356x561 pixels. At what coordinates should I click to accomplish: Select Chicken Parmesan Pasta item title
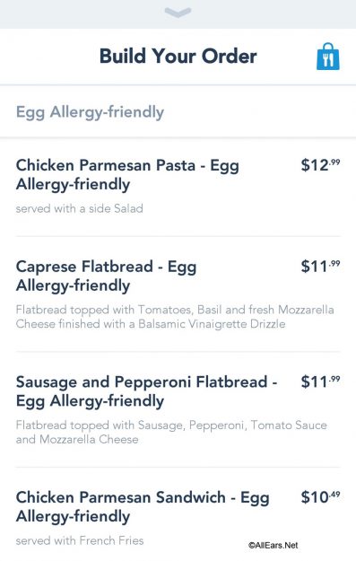127,175
